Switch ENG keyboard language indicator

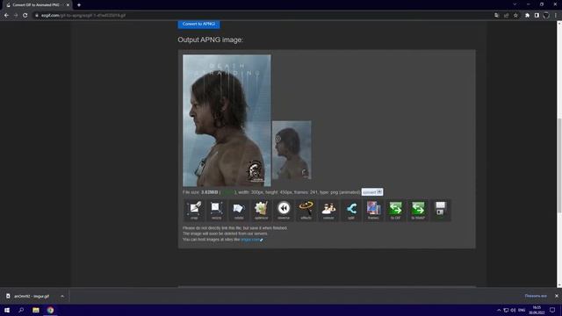click(522, 310)
